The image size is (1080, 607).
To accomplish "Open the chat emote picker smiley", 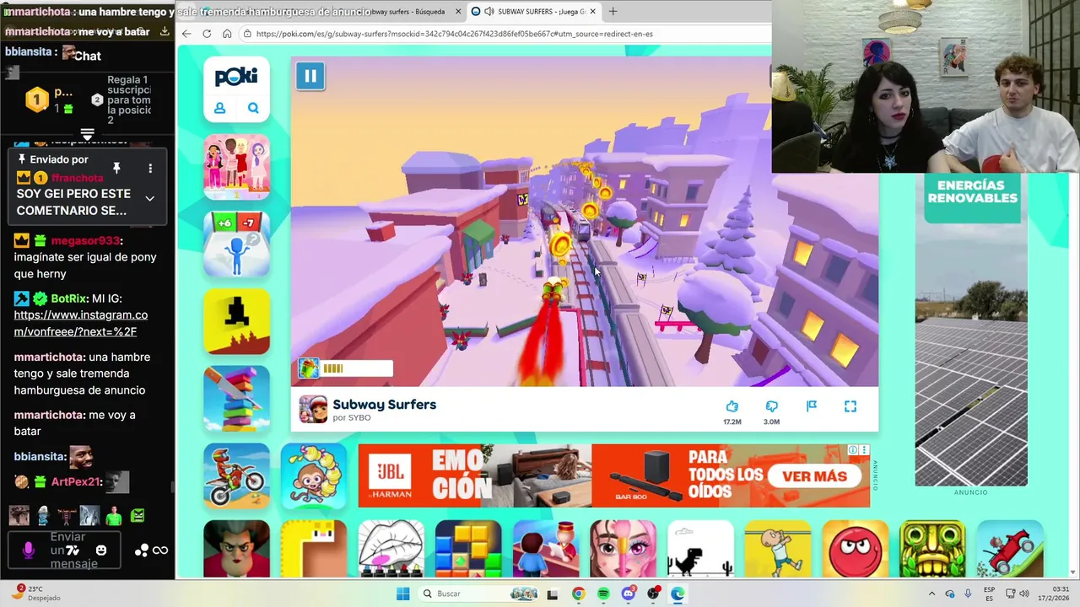I will click(101, 551).
